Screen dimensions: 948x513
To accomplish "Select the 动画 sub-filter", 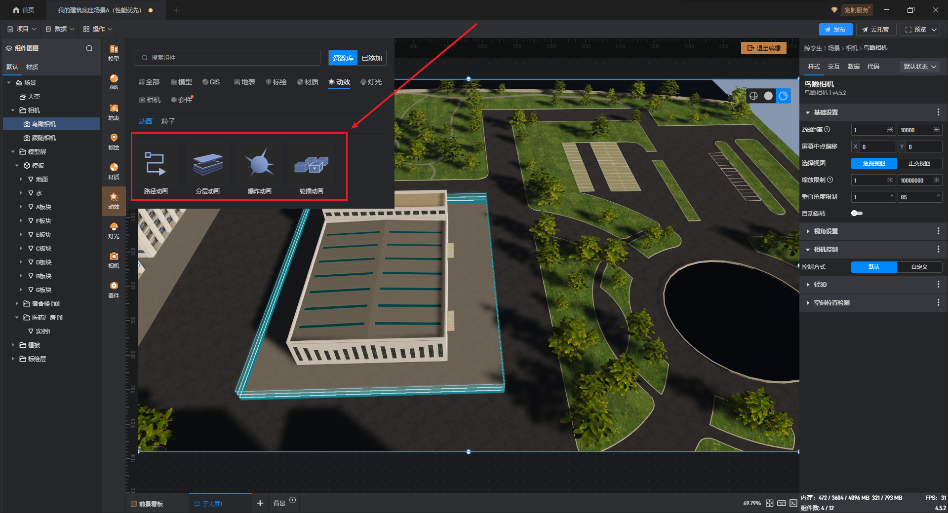I will [146, 121].
